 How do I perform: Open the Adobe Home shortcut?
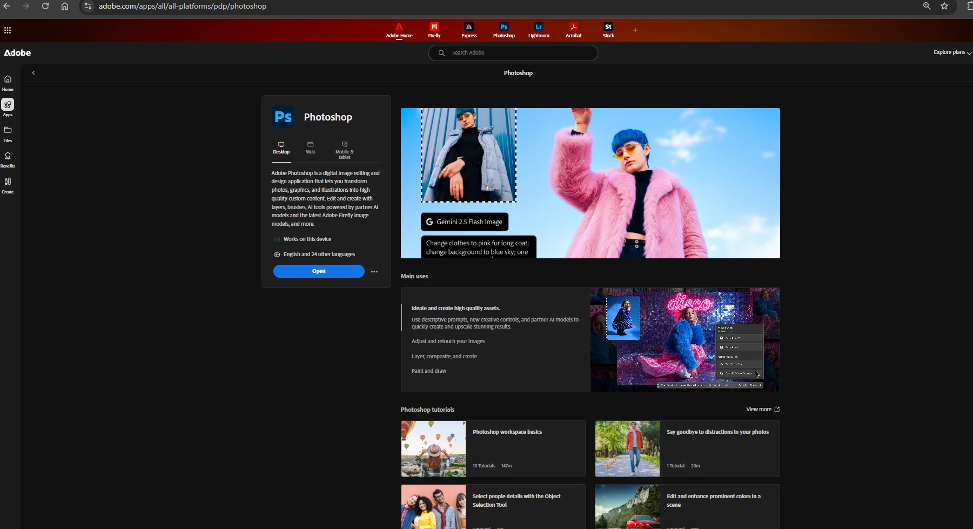click(399, 30)
